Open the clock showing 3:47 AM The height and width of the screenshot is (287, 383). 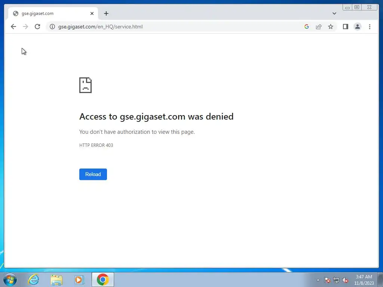click(x=364, y=280)
